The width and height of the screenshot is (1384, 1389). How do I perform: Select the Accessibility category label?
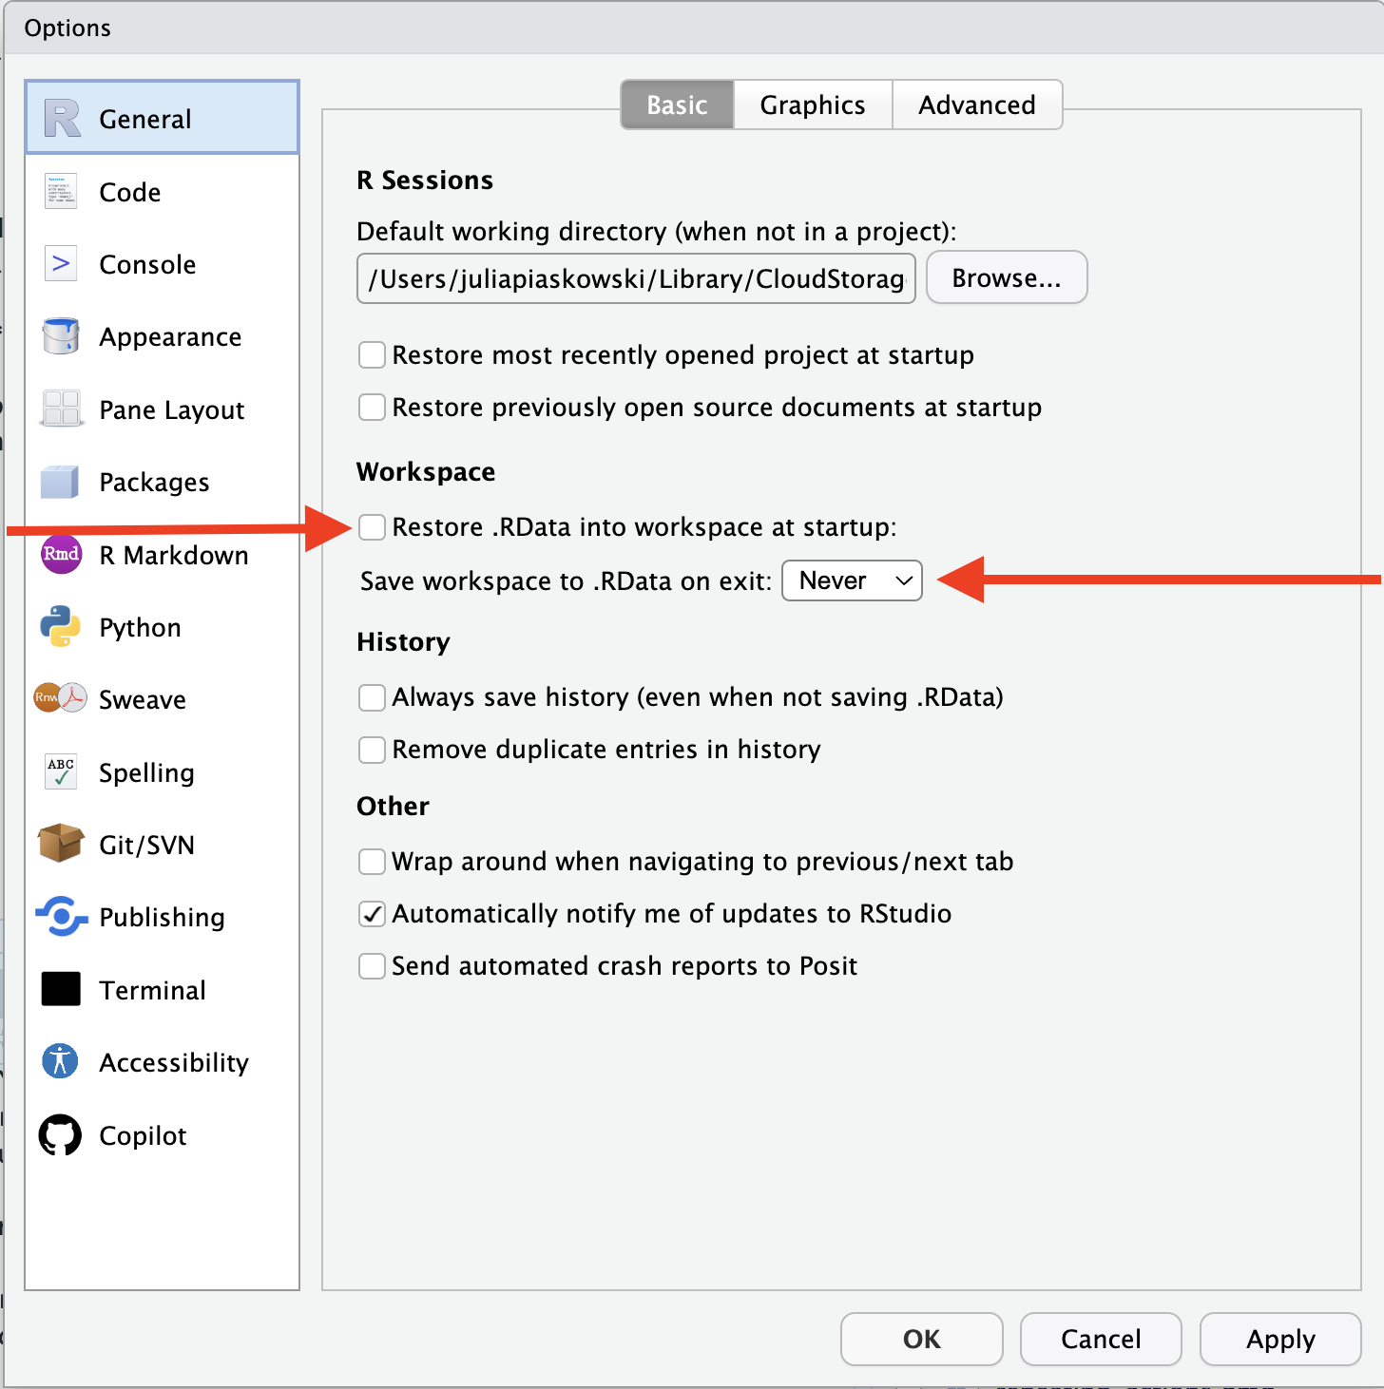coord(174,1063)
